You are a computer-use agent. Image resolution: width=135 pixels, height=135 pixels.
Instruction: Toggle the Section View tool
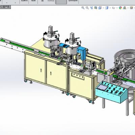96,8
